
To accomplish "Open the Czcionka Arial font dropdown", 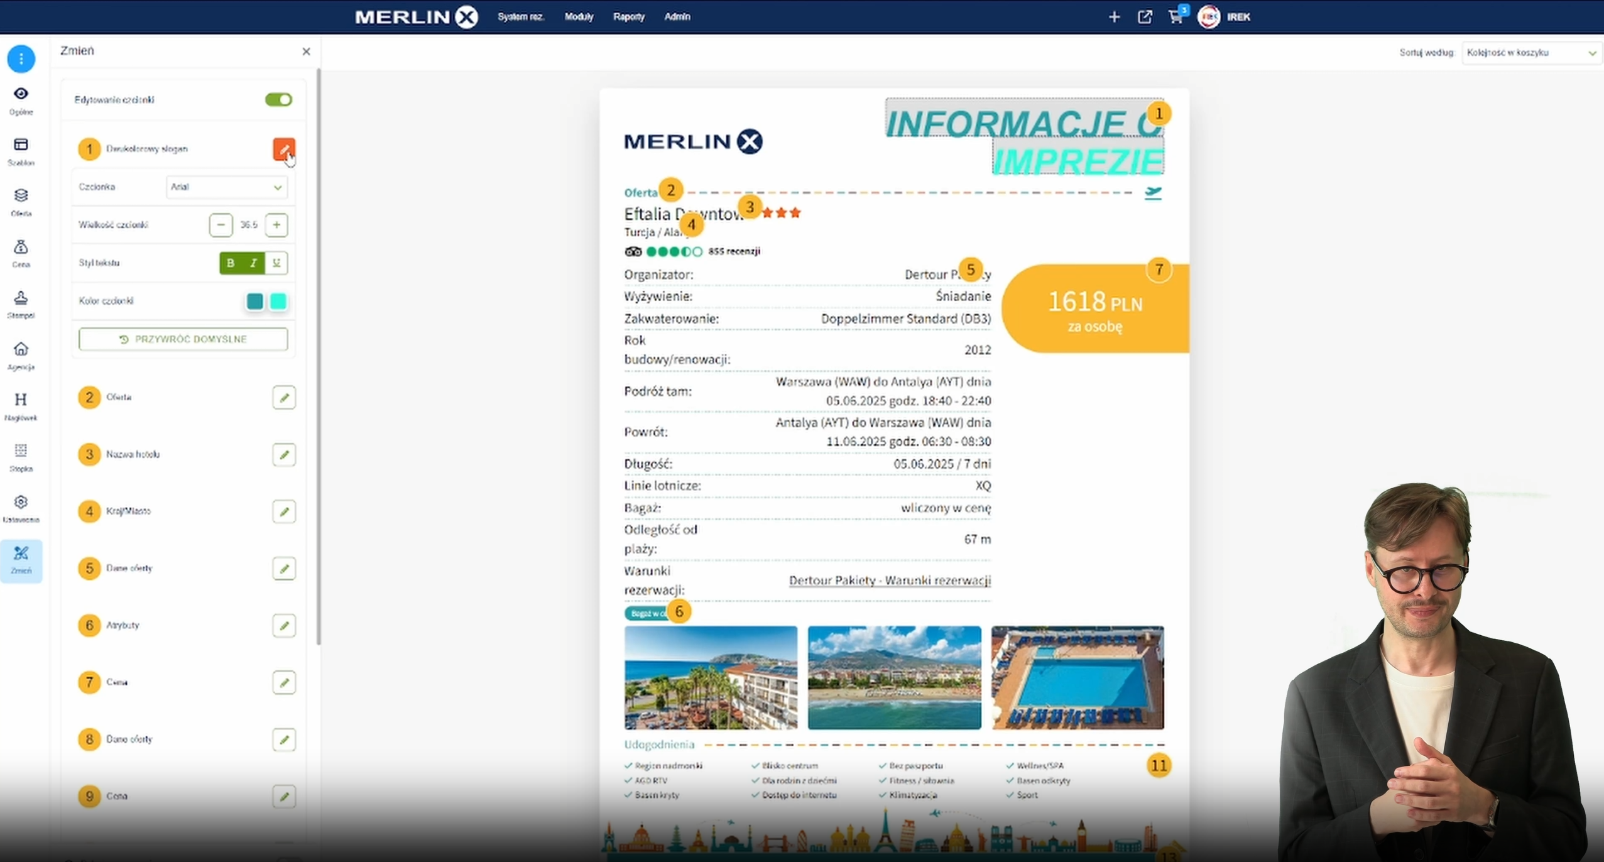I will [x=227, y=187].
